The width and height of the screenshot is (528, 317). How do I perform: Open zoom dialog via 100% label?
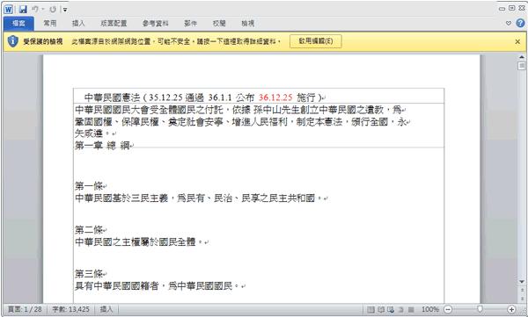(430, 309)
